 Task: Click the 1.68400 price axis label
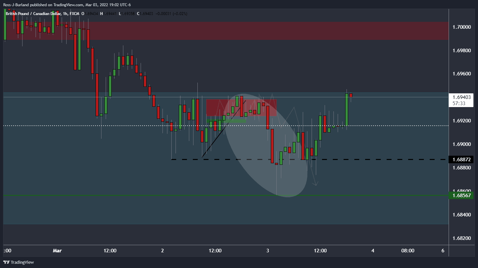pos(462,215)
